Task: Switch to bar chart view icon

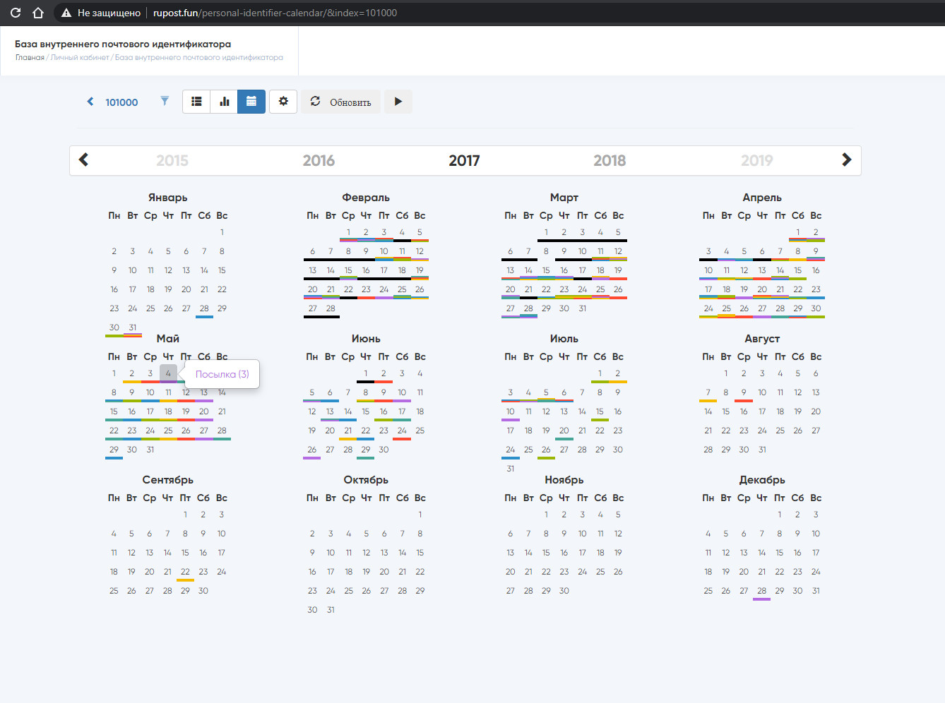Action: (x=224, y=102)
